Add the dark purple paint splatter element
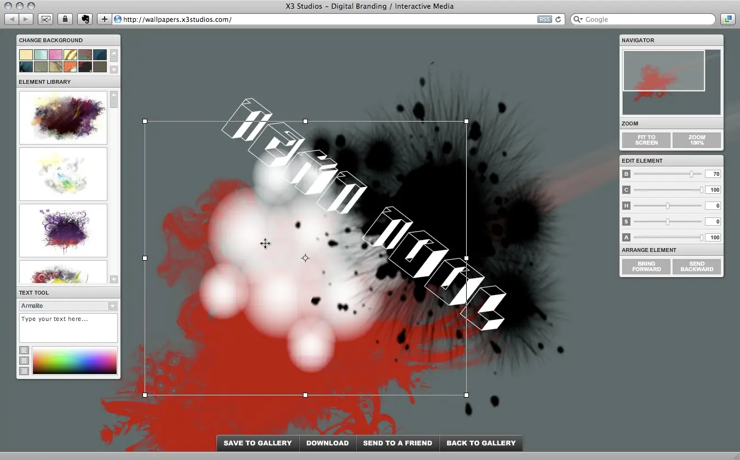 [63, 118]
